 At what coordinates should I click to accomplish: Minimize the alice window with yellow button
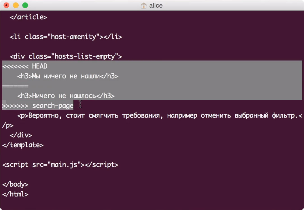(x=16, y=5)
